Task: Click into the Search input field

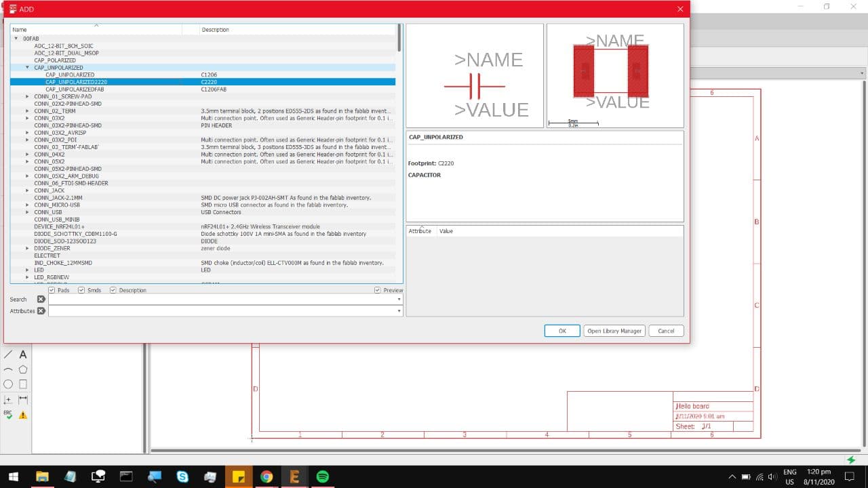Action: coord(221,299)
